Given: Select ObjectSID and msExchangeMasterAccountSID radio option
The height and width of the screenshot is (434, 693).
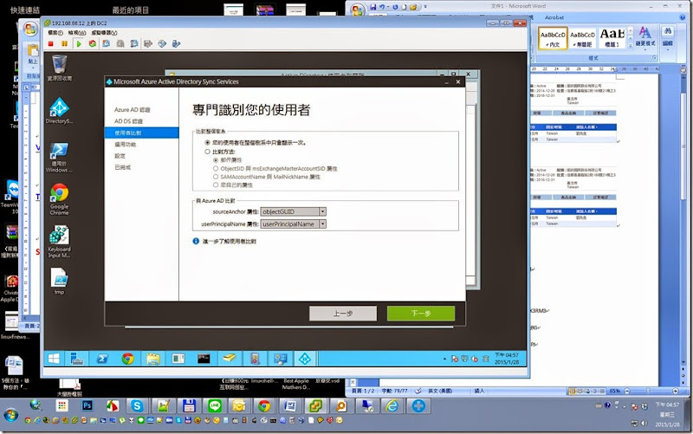Looking at the screenshot, I should (216, 168).
